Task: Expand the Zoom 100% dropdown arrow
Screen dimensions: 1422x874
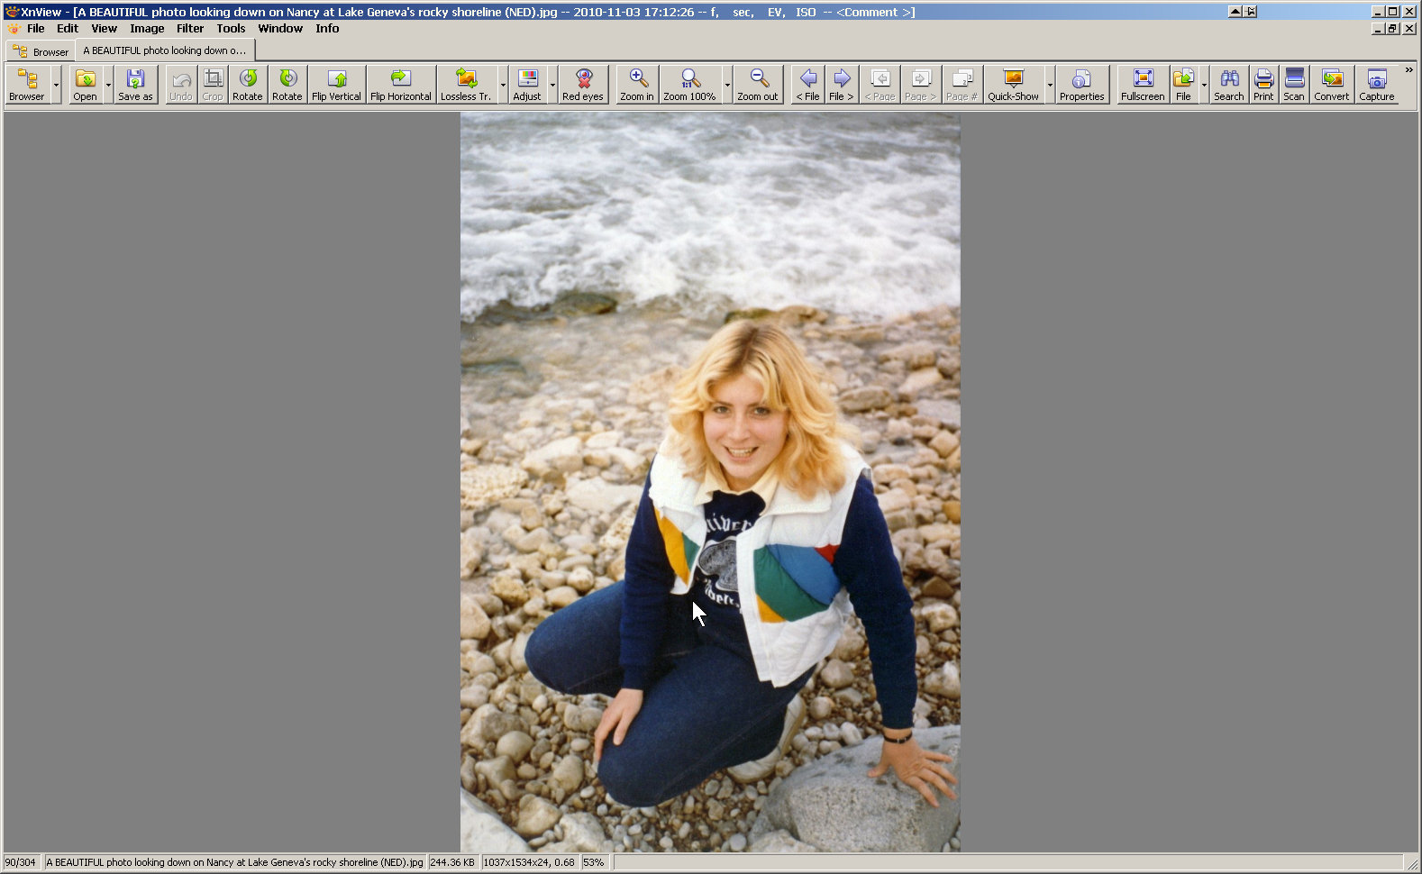Action: (x=727, y=85)
